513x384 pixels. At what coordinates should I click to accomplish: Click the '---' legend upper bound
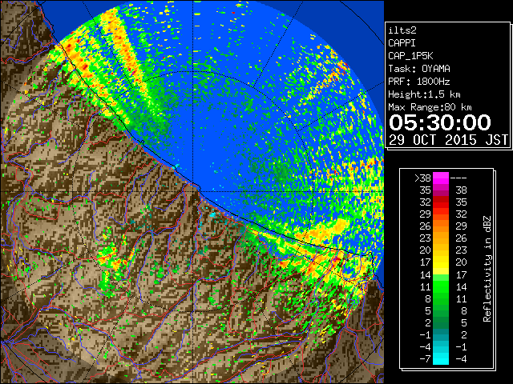click(458, 178)
